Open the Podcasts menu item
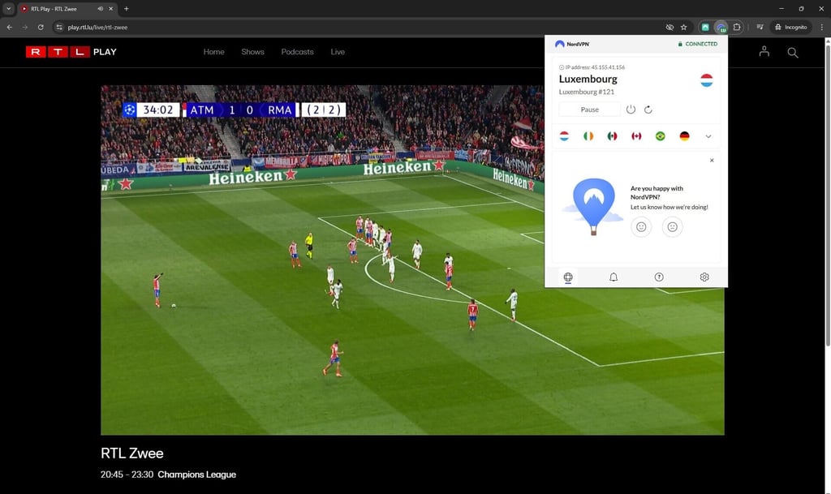Viewport: 831px width, 494px height. coord(297,52)
